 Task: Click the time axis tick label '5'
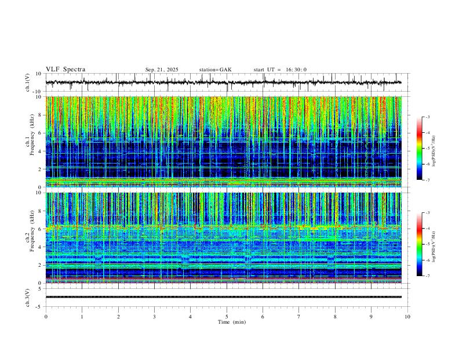click(227, 317)
